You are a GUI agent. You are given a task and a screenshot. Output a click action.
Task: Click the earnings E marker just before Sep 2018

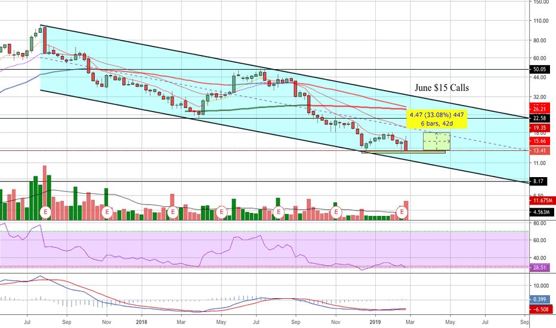pyautogui.click(x=279, y=213)
